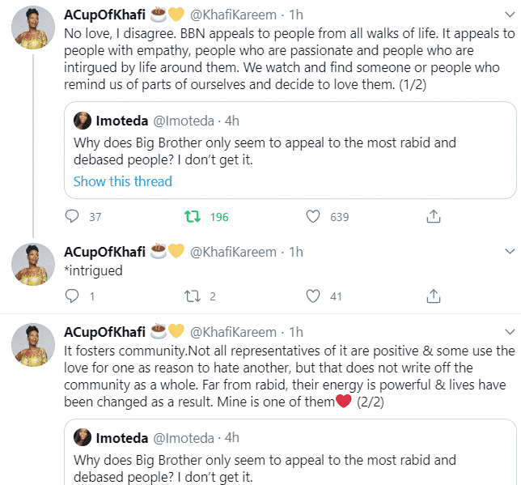Click the 'Show this thread' link
This screenshot has height=485, width=521.
click(x=123, y=181)
